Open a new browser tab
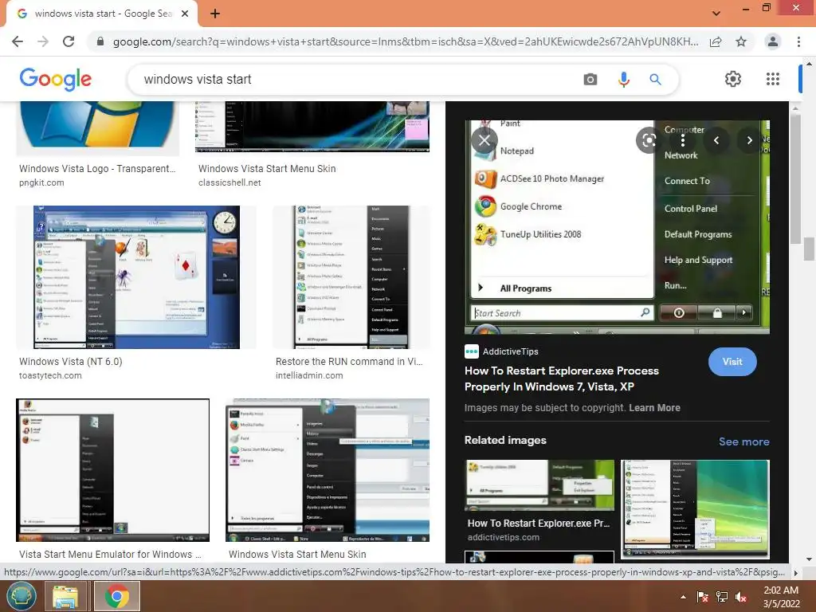 [215, 14]
